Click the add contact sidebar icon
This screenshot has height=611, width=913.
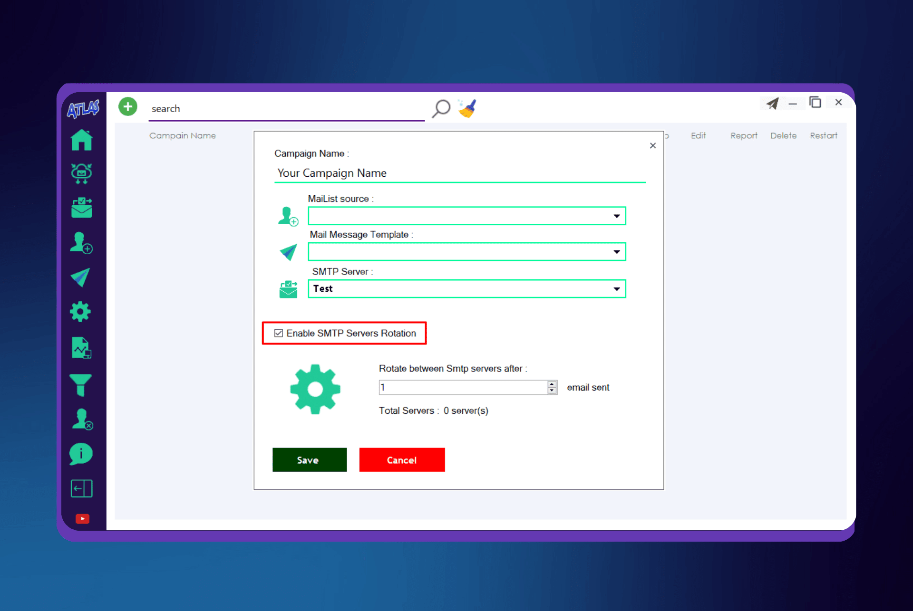81,243
